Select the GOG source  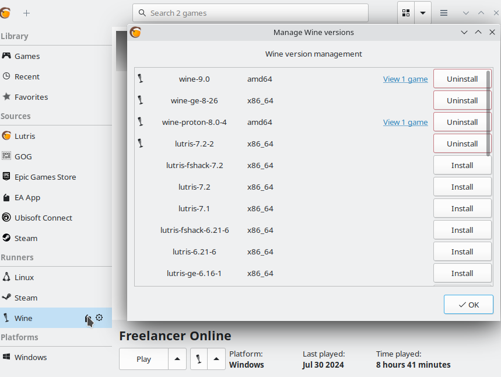coord(56,156)
